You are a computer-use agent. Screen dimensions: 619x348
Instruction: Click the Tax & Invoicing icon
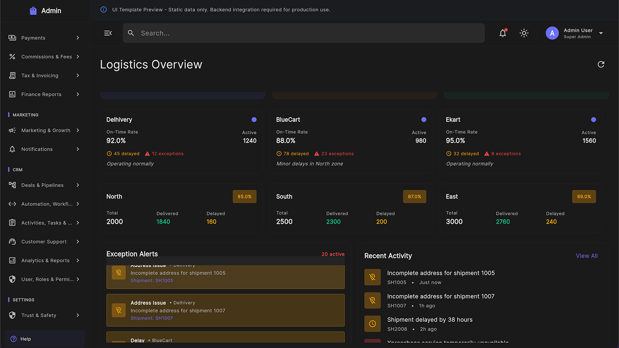[x=12, y=75]
